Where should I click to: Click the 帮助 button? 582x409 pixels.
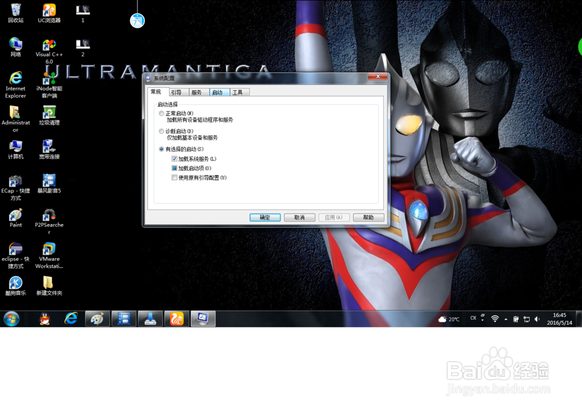pyautogui.click(x=368, y=218)
